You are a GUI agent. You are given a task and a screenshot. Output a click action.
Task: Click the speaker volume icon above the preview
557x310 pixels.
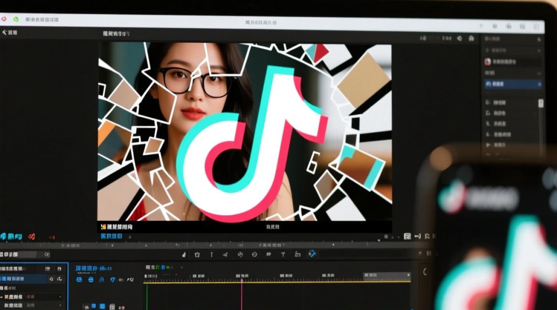coord(459,38)
